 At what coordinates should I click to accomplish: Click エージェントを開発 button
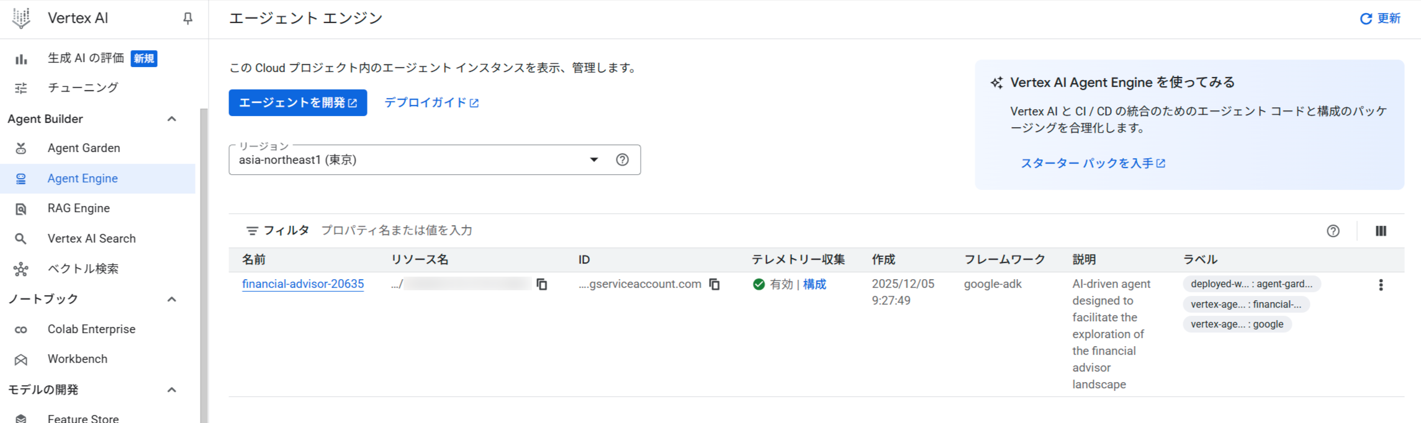click(x=298, y=103)
